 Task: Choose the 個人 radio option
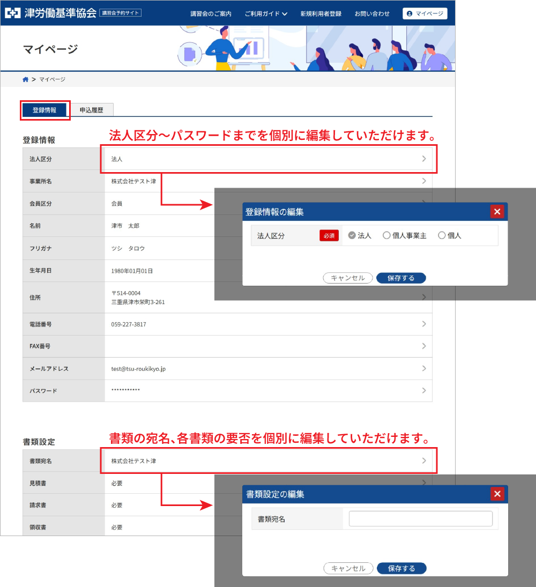point(442,235)
